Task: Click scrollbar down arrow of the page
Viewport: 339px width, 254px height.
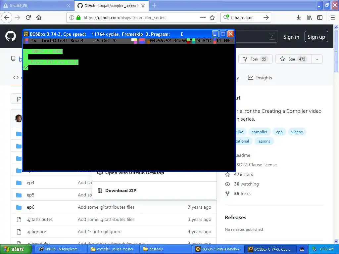Action: click(336, 241)
